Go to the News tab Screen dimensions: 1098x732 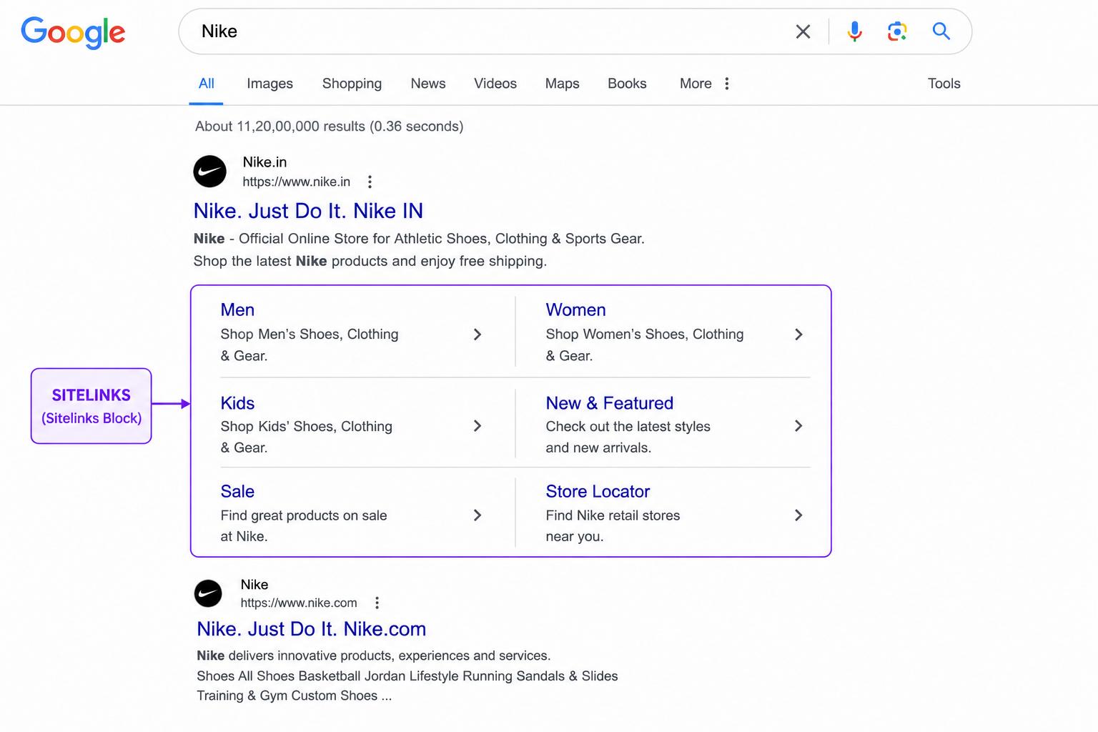(x=428, y=84)
